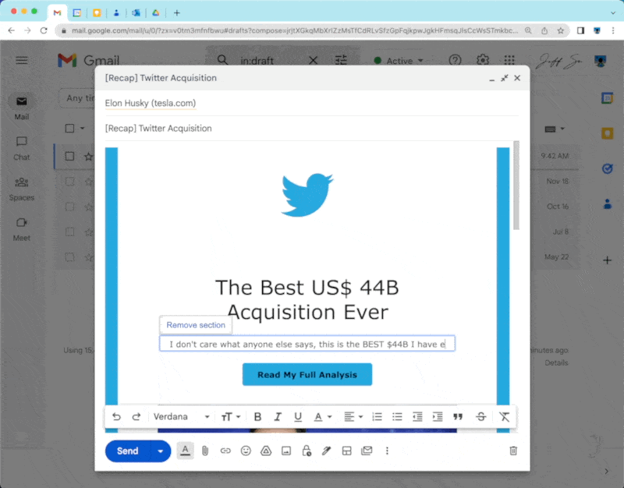Tick the select-all checkbox in drafts list

[69, 128]
